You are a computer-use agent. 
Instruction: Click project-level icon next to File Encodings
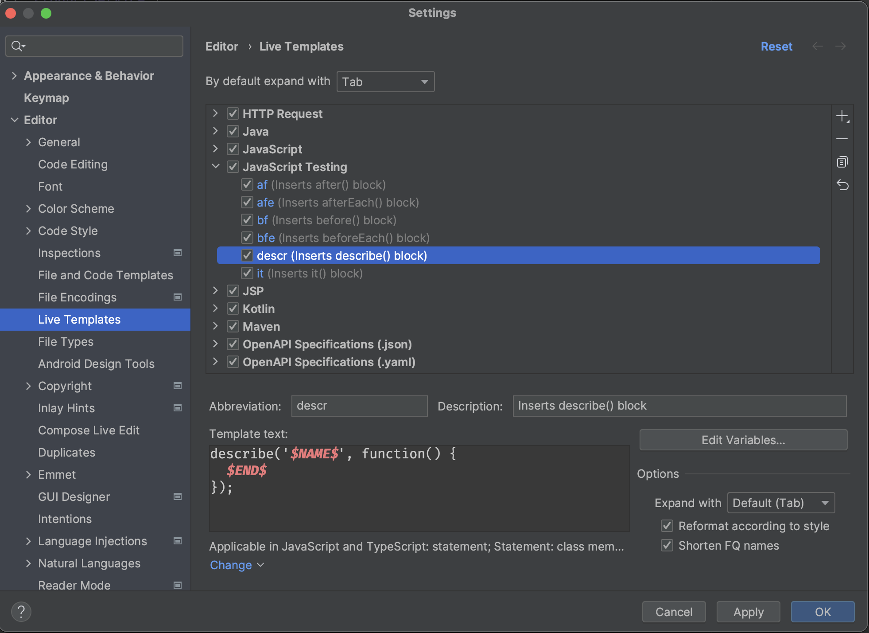point(178,297)
